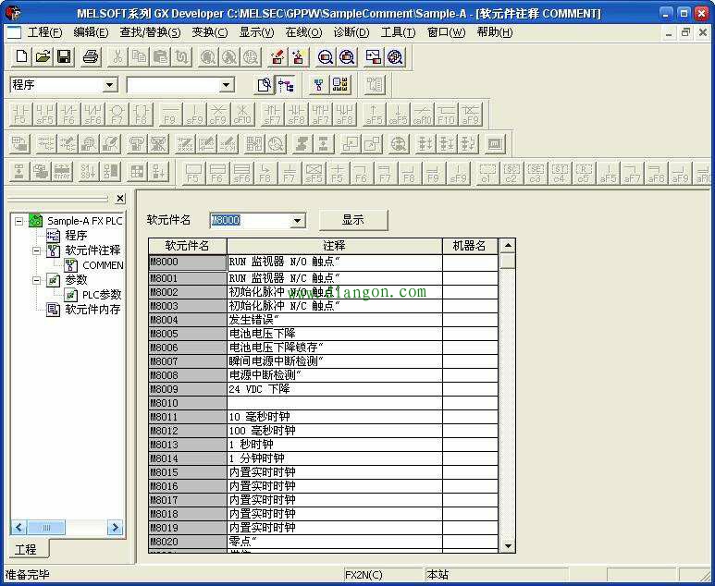Click the Monitor mode magnifier icon
The width and height of the screenshot is (715, 586).
[x=326, y=57]
